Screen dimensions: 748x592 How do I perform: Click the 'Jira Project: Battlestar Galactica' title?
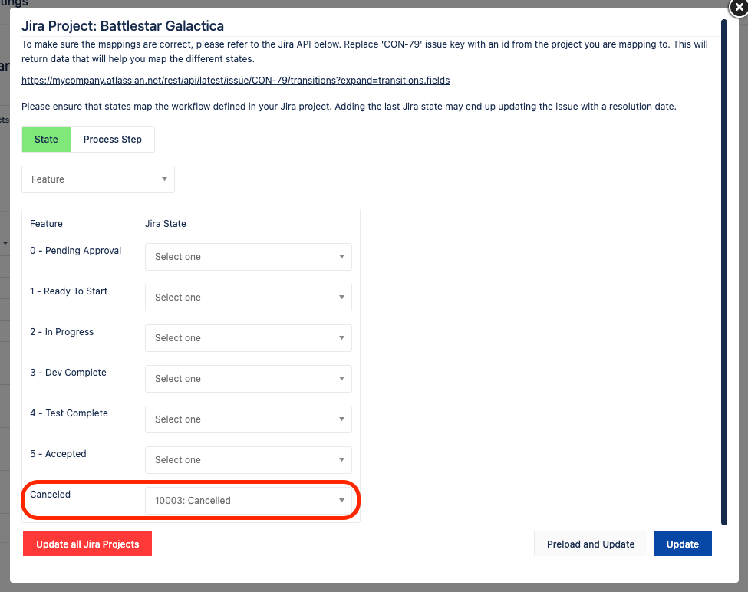point(123,26)
